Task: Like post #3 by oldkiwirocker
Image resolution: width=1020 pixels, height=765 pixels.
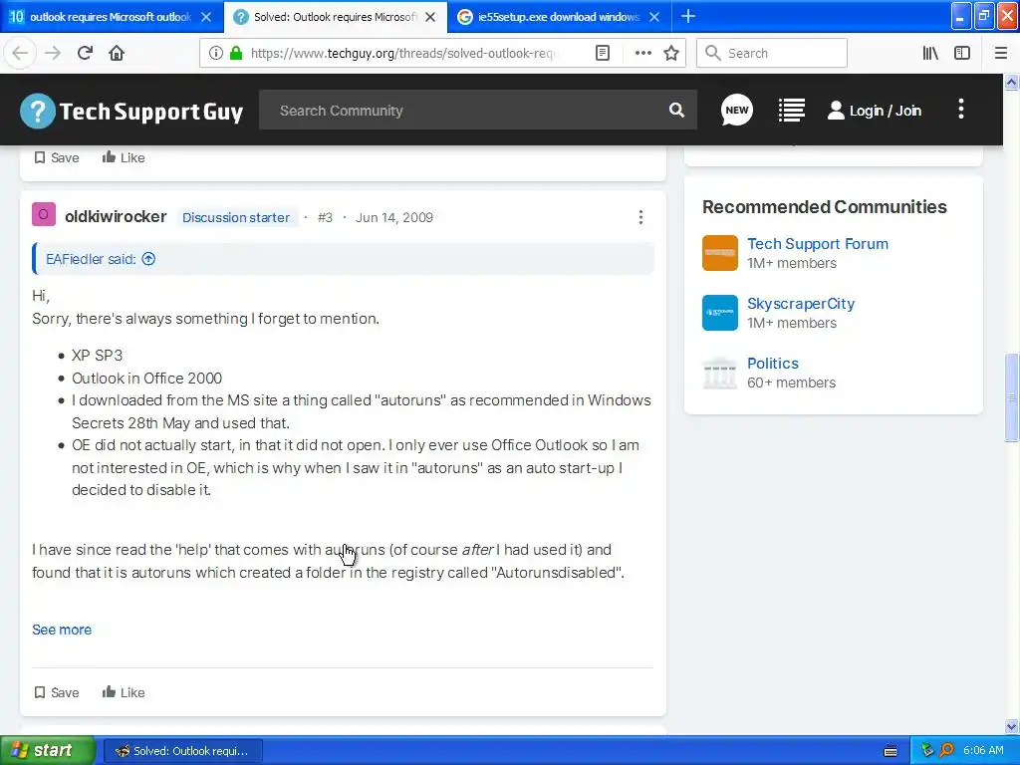Action: pos(124,692)
